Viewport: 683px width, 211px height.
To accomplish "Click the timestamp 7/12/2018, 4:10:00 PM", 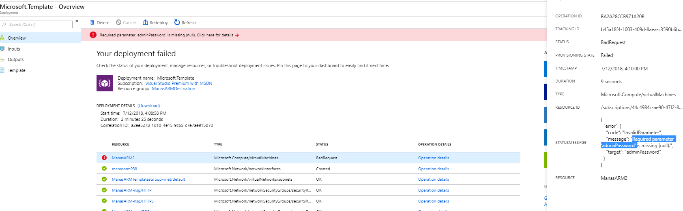I will 624,69.
